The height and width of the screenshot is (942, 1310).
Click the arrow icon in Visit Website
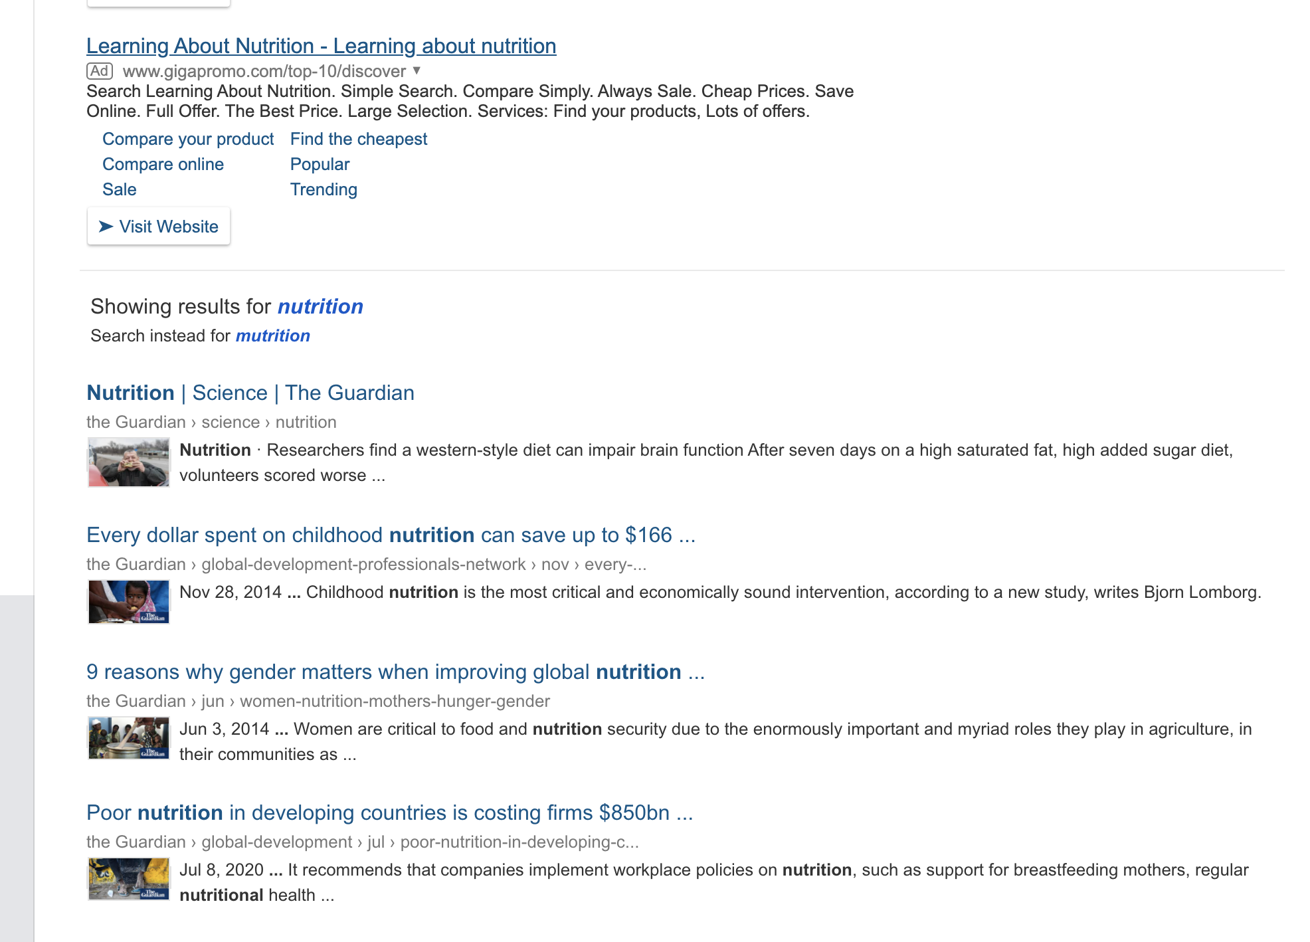click(106, 227)
